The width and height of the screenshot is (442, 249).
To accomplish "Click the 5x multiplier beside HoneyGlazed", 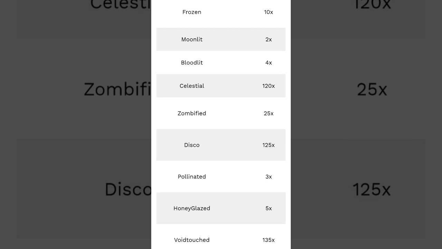I will pos(268,208).
